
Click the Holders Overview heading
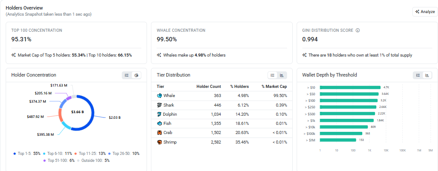pyautogui.click(x=24, y=8)
